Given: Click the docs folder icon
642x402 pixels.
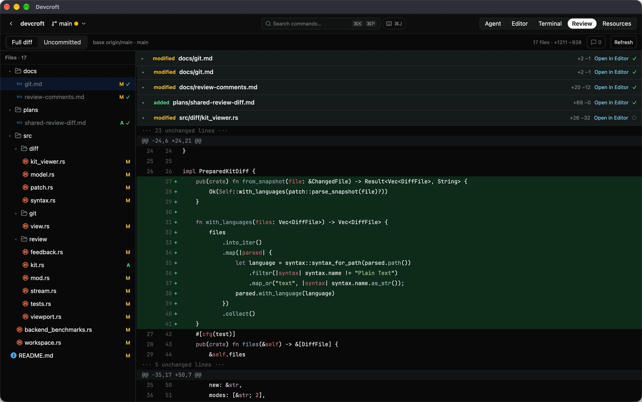Looking at the screenshot, I should (x=18, y=71).
